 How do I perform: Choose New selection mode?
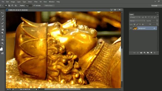point(6,6)
